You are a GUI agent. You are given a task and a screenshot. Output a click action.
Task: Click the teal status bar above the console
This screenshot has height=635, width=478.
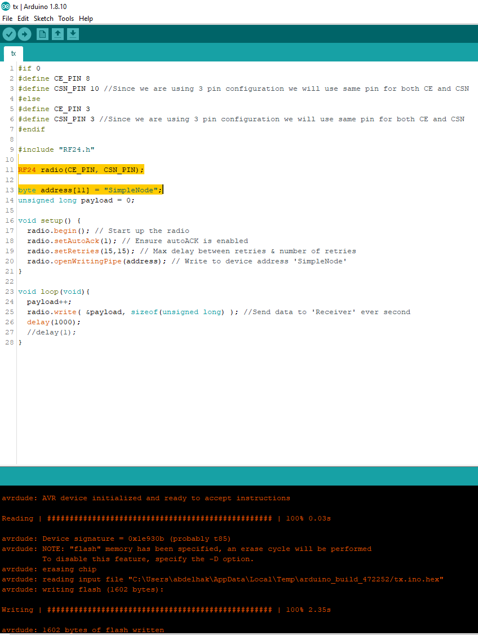[x=239, y=476]
